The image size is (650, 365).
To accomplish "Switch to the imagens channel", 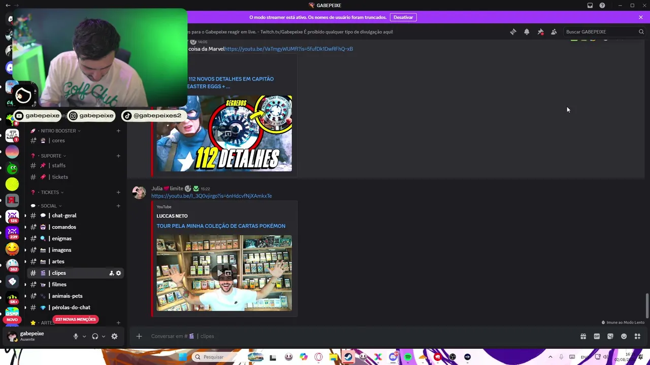I will click(75, 250).
